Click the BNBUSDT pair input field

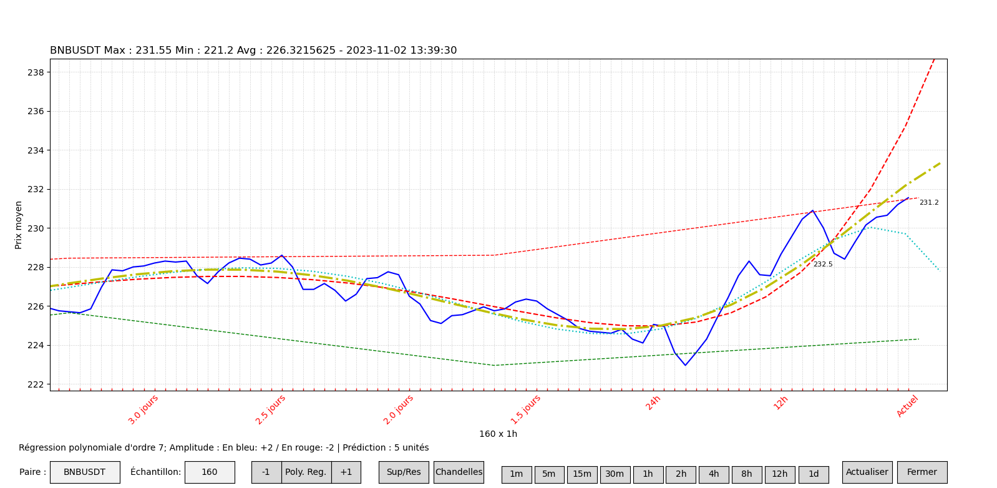[x=85, y=472]
